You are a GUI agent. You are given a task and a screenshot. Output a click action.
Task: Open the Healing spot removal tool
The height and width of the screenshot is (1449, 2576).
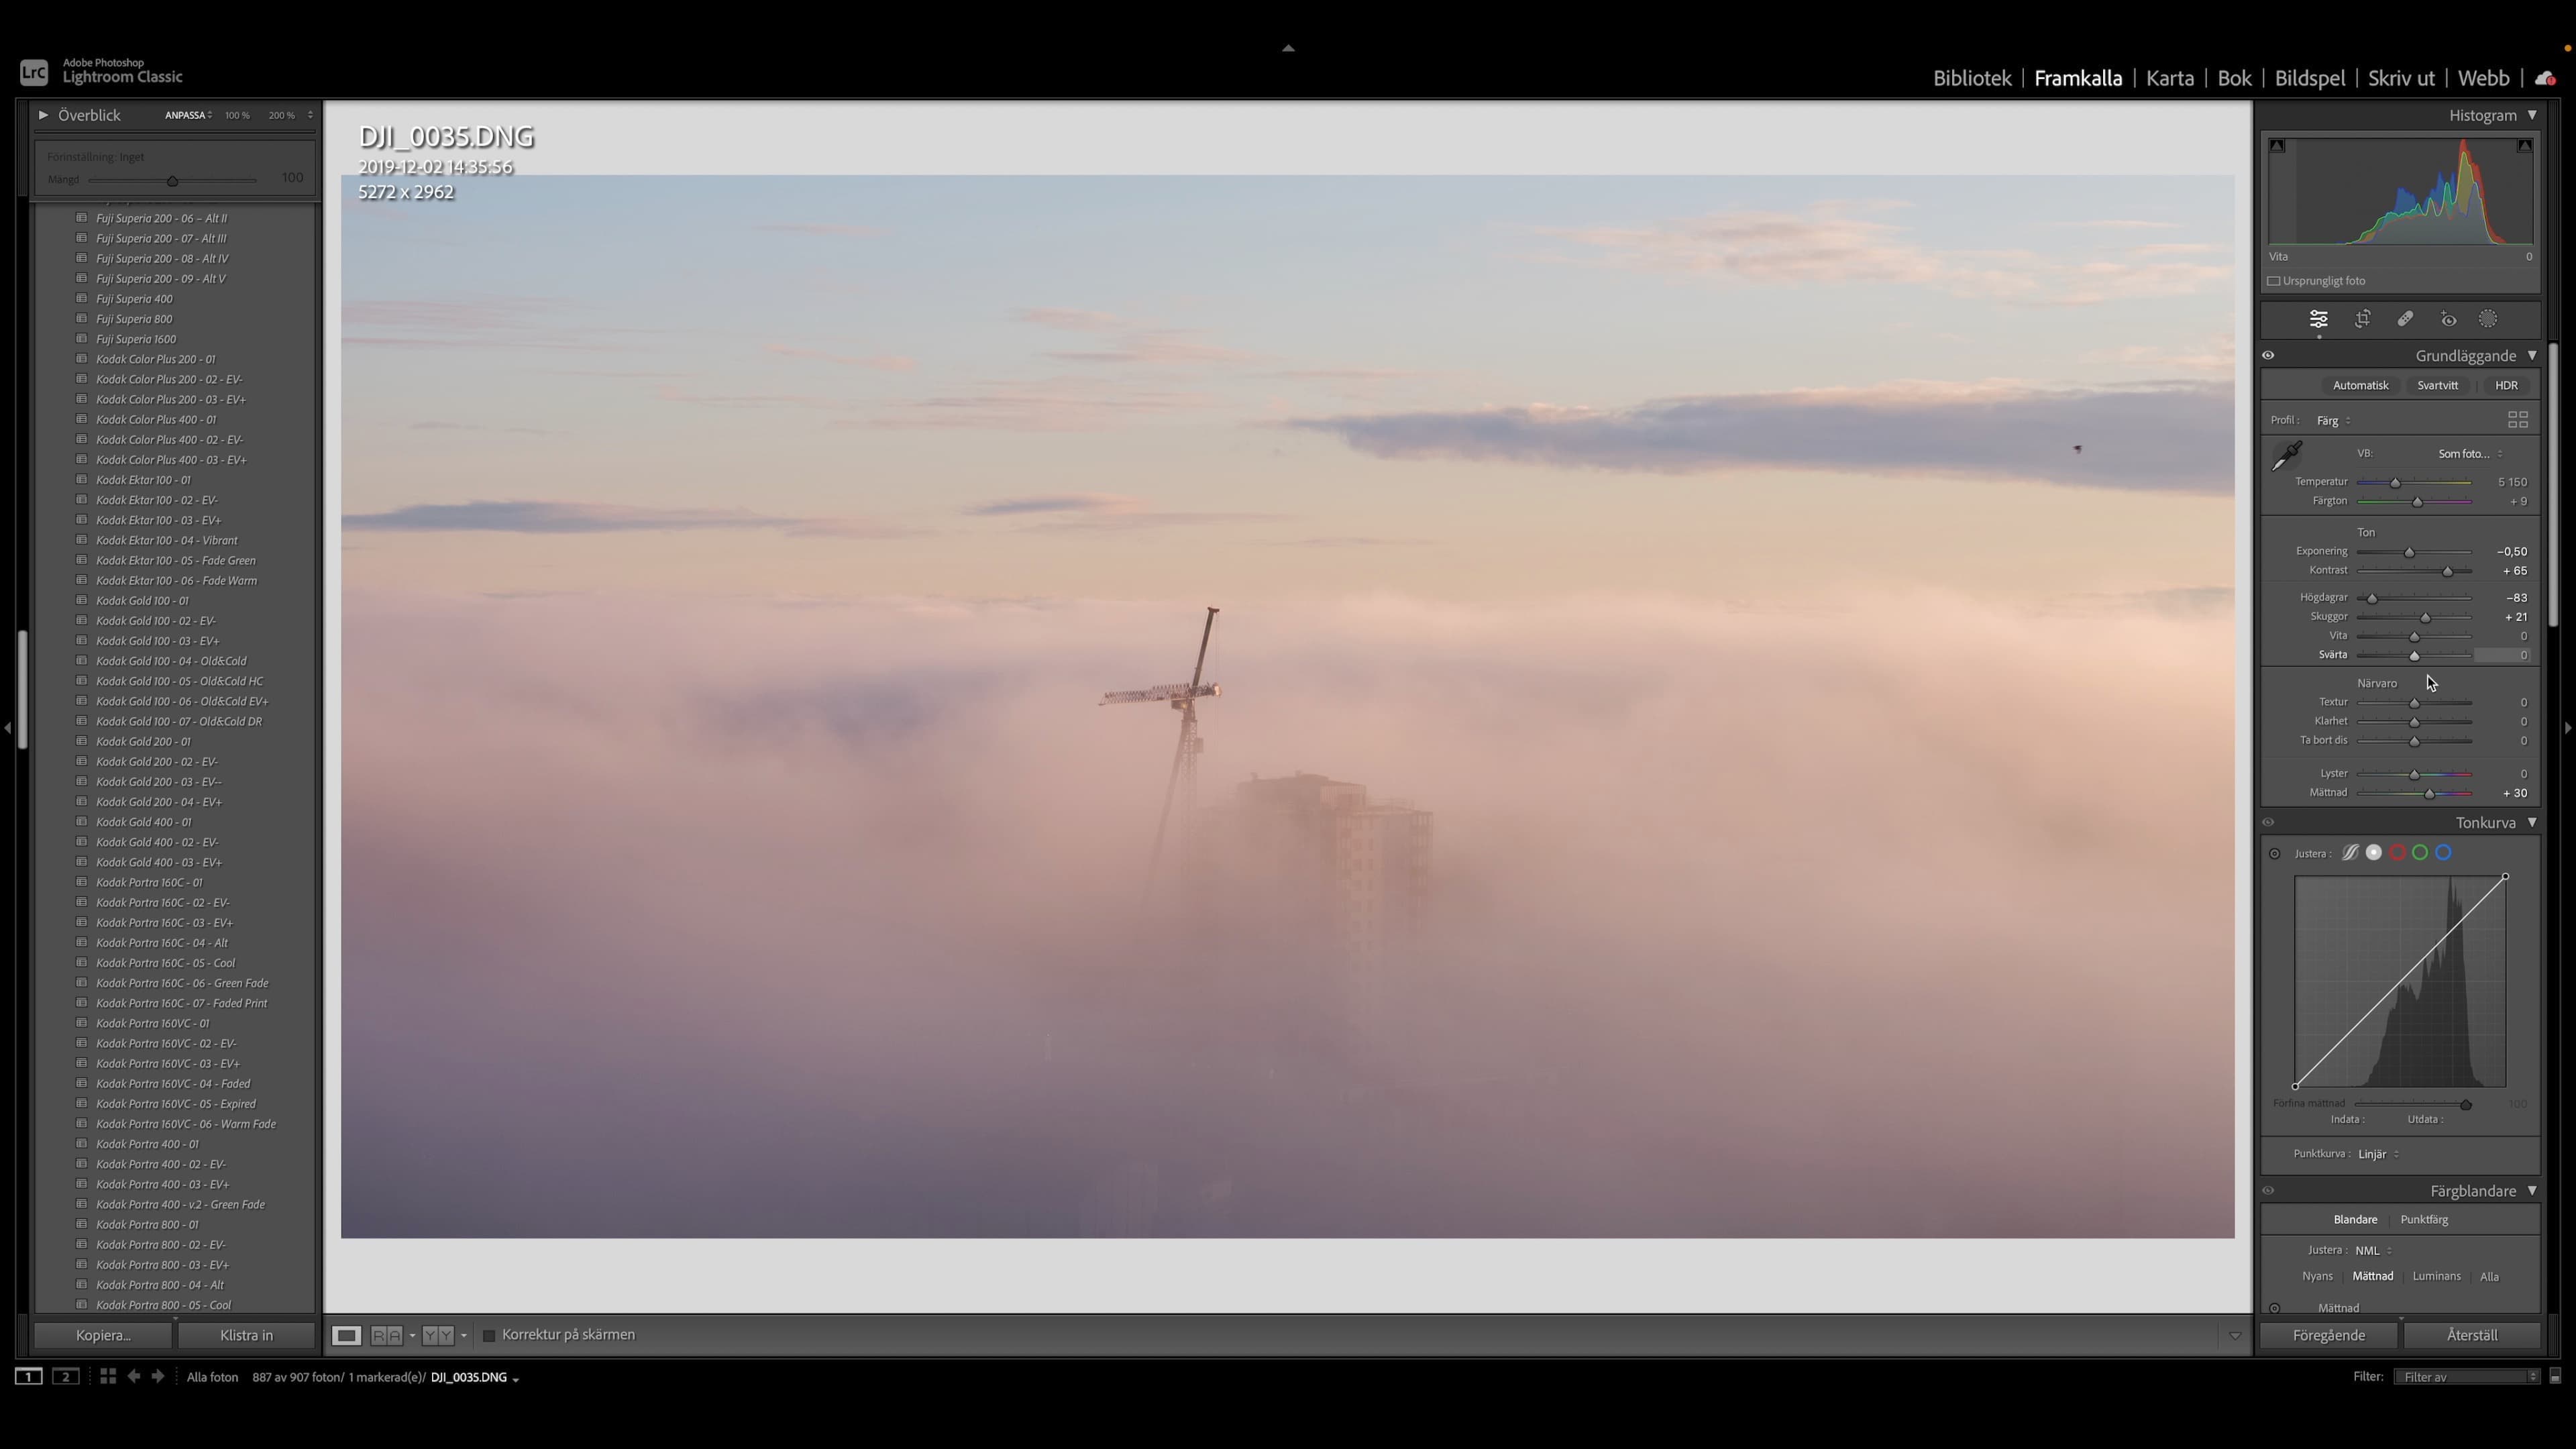click(x=2406, y=319)
